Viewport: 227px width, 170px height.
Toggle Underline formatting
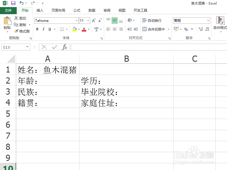50,29
